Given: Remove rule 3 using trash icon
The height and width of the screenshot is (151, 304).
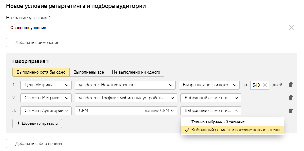Looking at the screenshot, I should [x=291, y=110].
